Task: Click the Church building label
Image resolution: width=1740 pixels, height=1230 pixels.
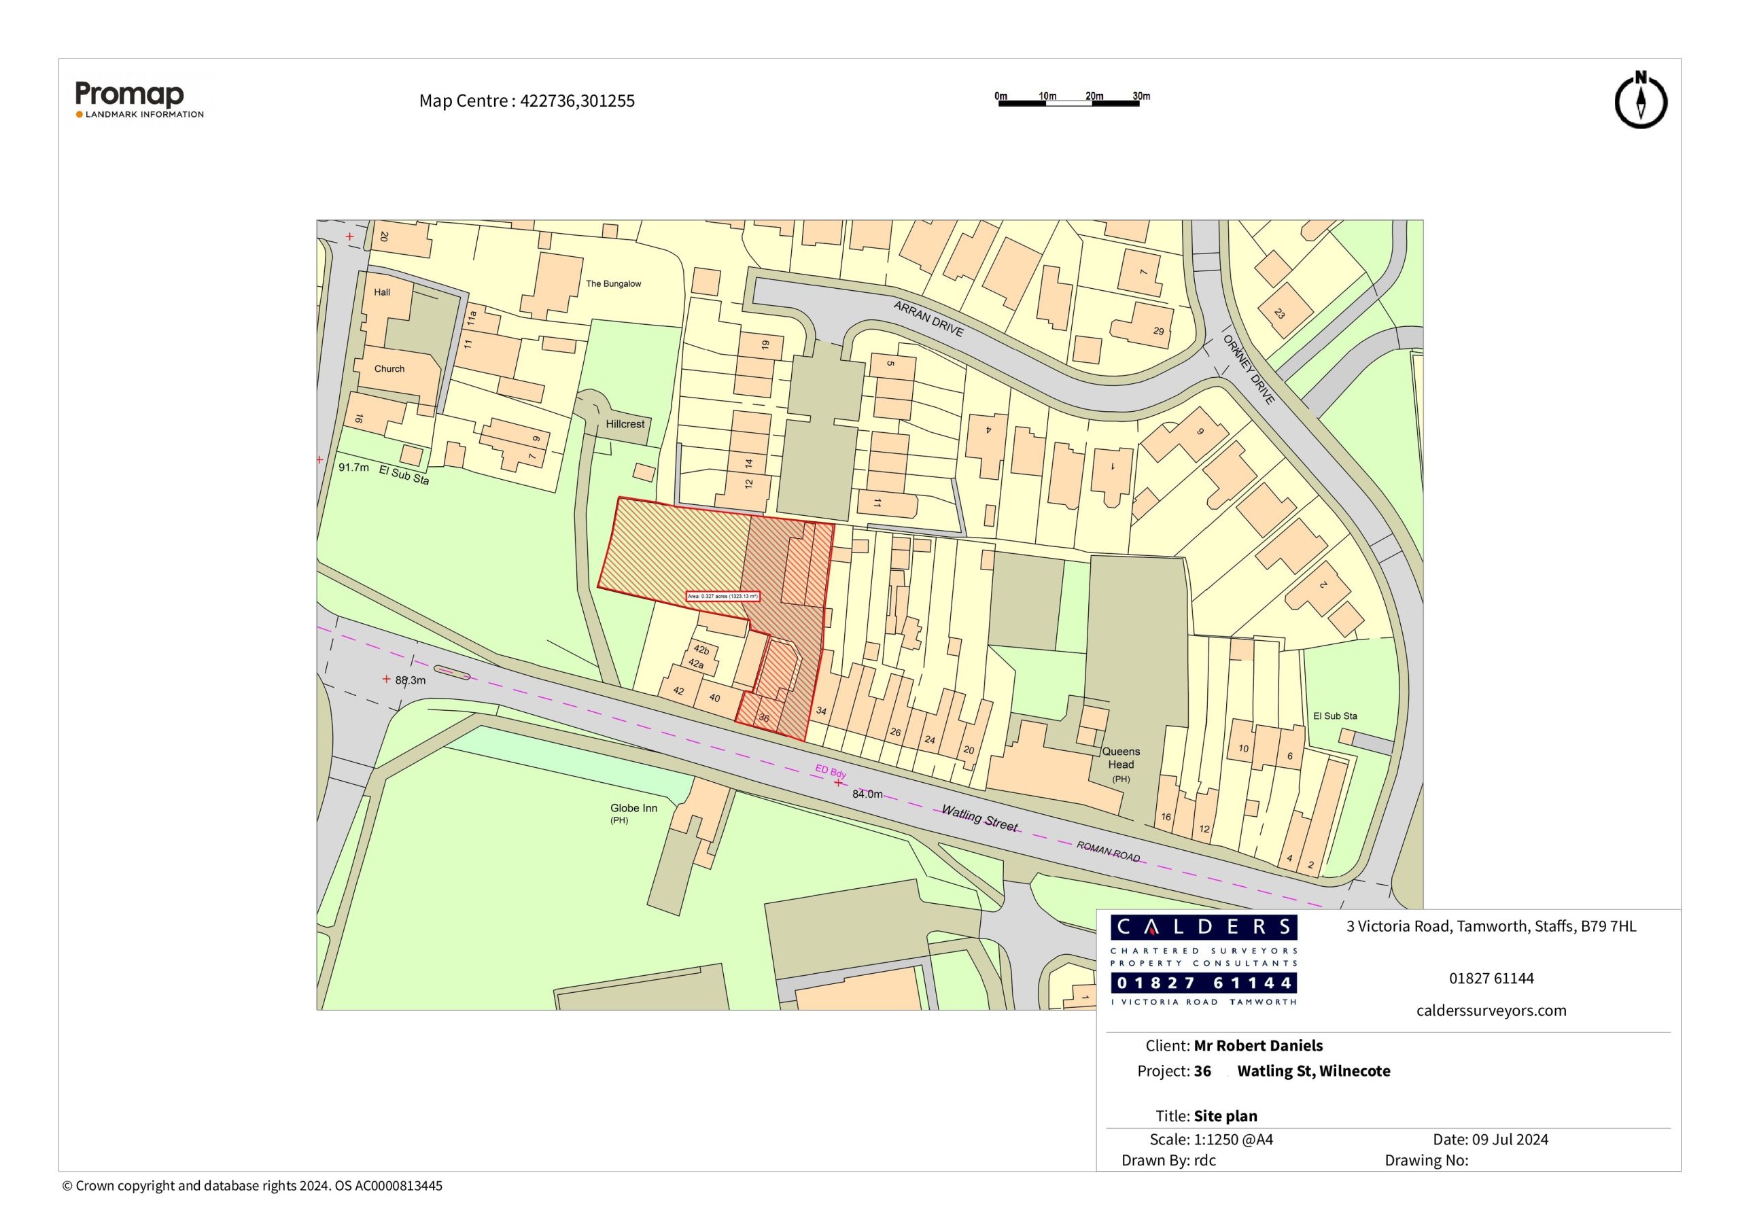Action: 389,369
